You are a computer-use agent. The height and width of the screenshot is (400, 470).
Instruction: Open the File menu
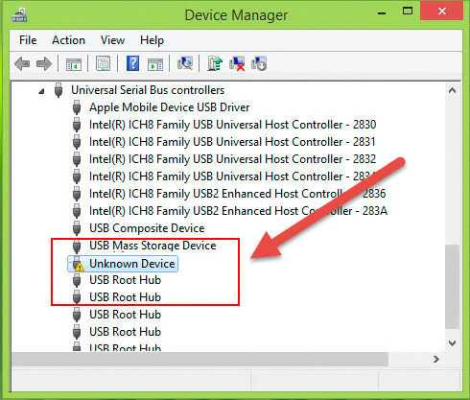[x=28, y=40]
